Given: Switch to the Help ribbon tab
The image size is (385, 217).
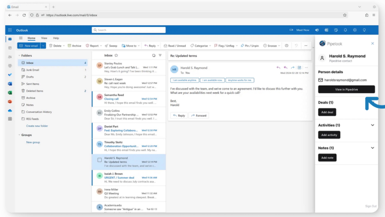Looking at the screenshot, I should (x=56, y=38).
